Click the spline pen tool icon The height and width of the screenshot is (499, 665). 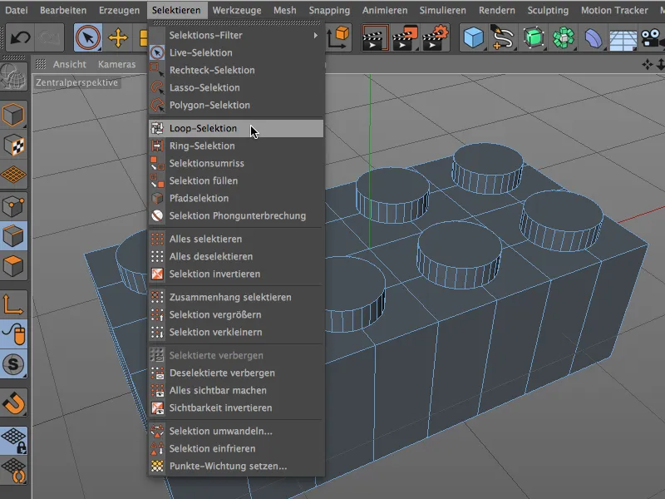pyautogui.click(x=503, y=38)
